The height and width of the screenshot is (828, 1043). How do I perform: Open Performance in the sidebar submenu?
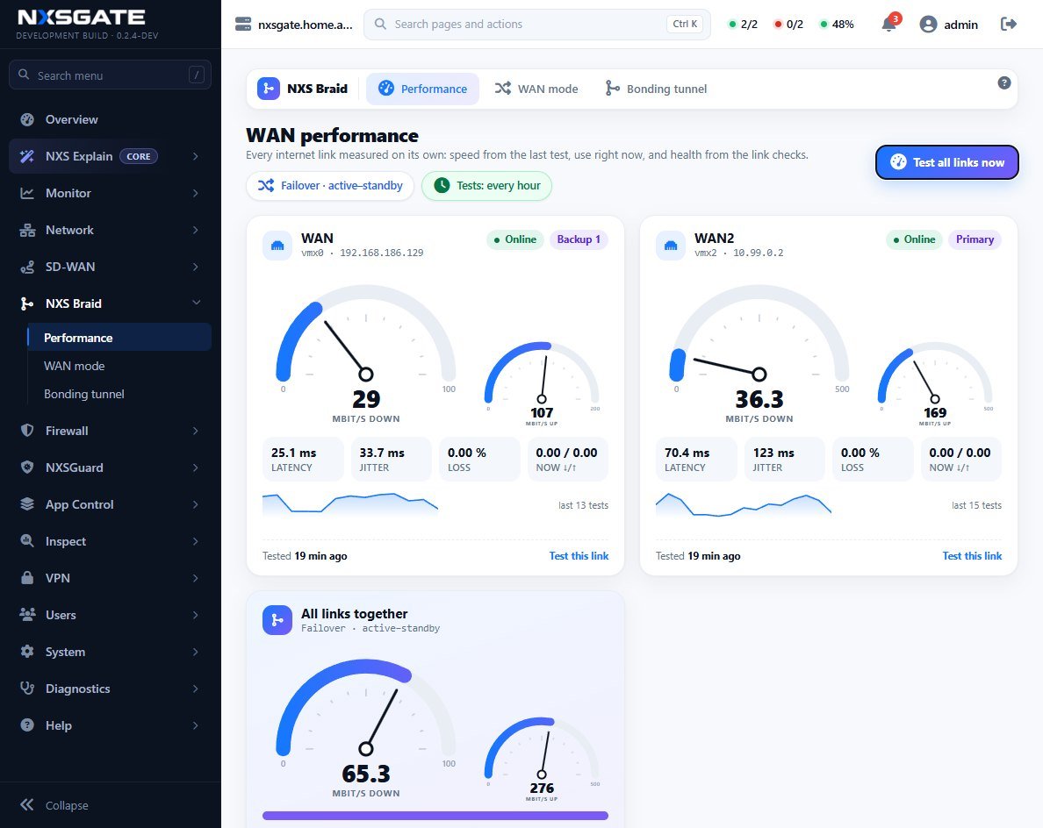click(119, 338)
